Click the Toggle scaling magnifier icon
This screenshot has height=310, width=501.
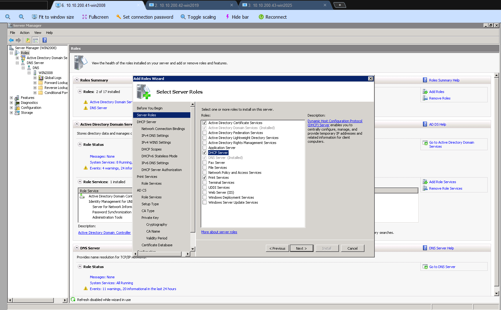coord(183,17)
